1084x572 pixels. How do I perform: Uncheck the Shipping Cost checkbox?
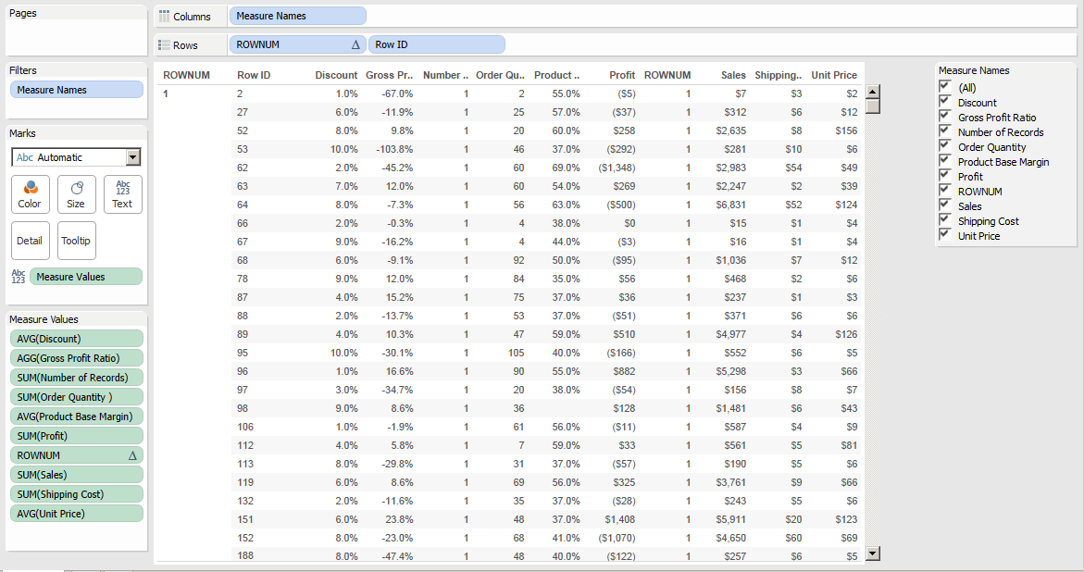(945, 219)
